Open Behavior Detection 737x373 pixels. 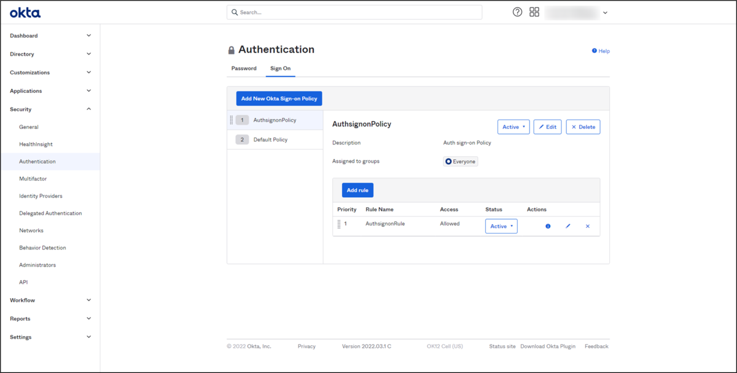[x=42, y=248]
